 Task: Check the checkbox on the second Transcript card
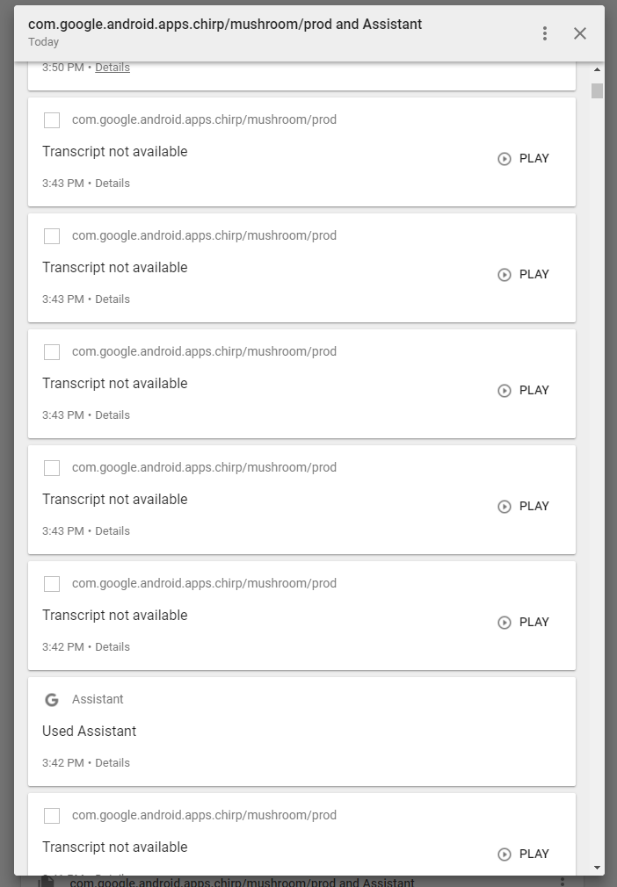click(51, 236)
